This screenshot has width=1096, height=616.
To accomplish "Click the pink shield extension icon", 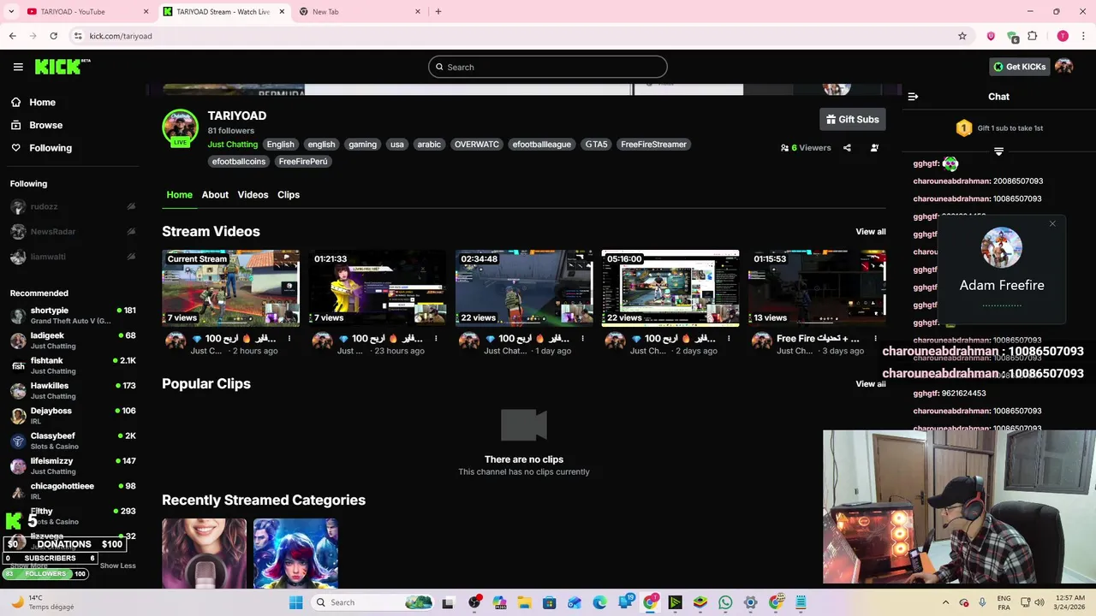I will click(x=991, y=36).
